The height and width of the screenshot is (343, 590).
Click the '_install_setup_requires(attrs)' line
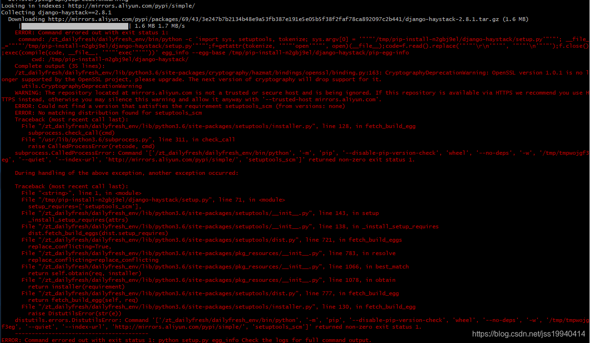[78, 220]
